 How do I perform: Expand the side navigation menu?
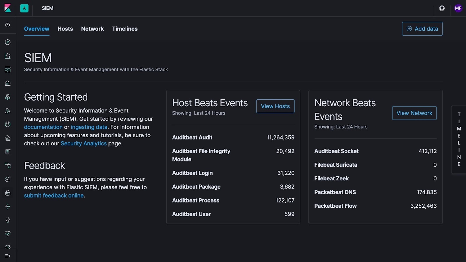[8, 256]
